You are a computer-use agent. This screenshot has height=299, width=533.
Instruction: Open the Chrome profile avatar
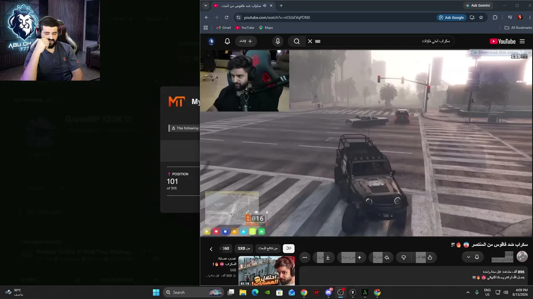click(x=520, y=17)
